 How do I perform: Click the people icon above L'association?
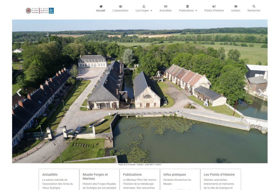pos(120,6)
